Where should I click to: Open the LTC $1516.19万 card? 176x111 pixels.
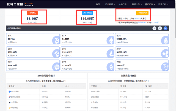tap(87, 52)
